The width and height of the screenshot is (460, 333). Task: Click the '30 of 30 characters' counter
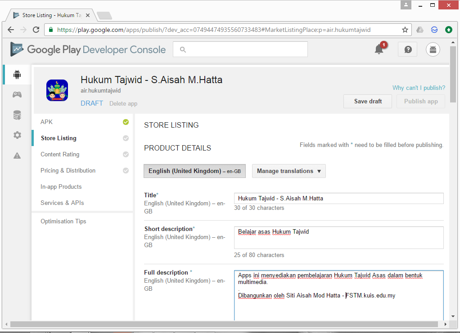[259, 208]
